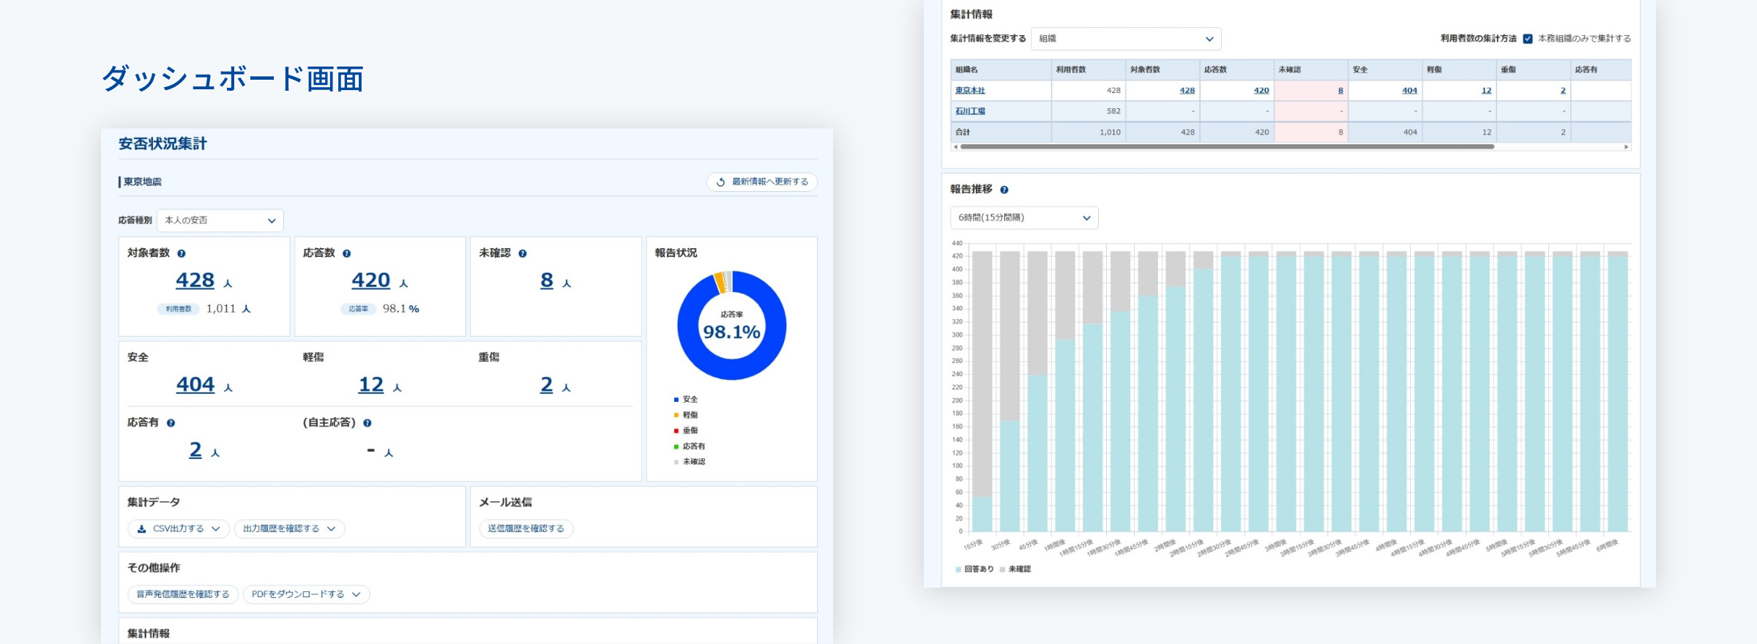Image resolution: width=1757 pixels, height=644 pixels.
Task: Open the 応答種別 dropdown showing 本人の安否
Action: click(220, 220)
